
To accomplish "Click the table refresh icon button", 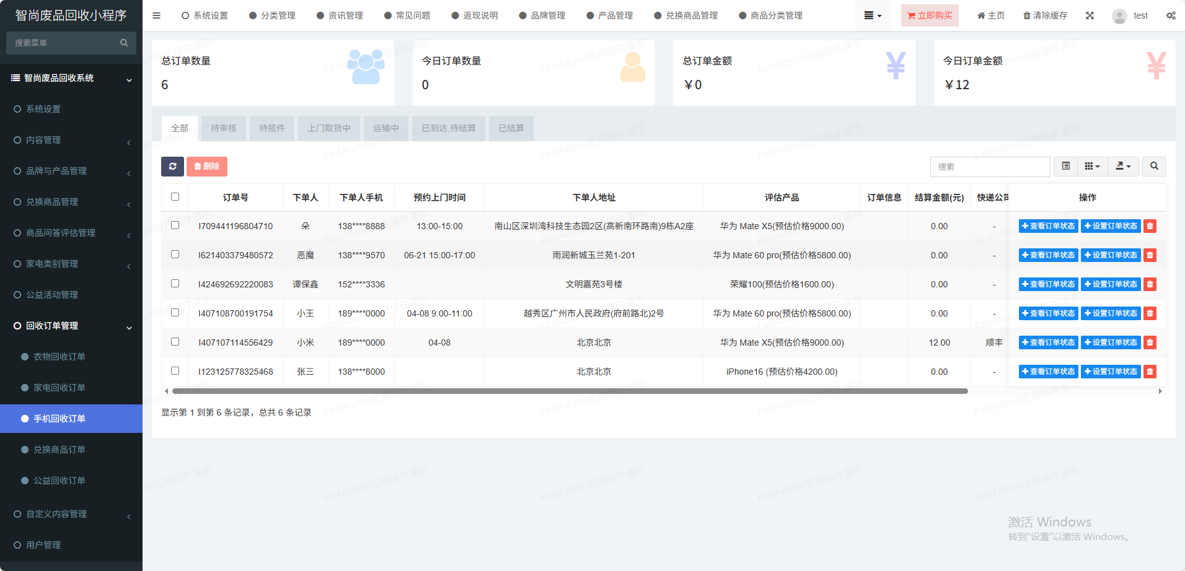I will point(172,167).
